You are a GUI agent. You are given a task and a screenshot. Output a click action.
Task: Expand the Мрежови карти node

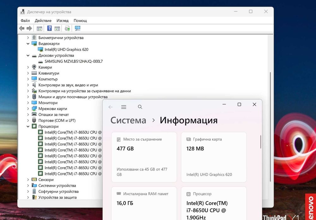[x=28, y=109]
